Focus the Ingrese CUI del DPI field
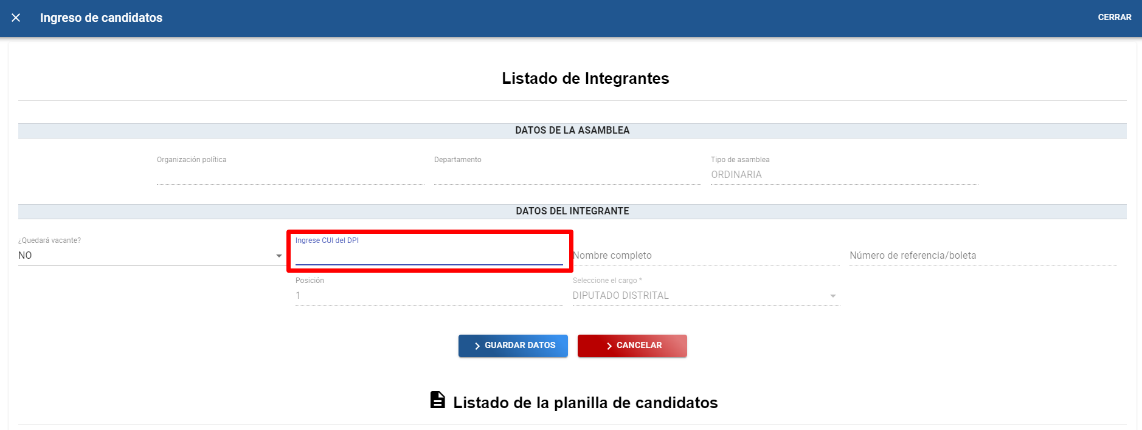Screen dimensions: 1142x430 [x=429, y=256]
